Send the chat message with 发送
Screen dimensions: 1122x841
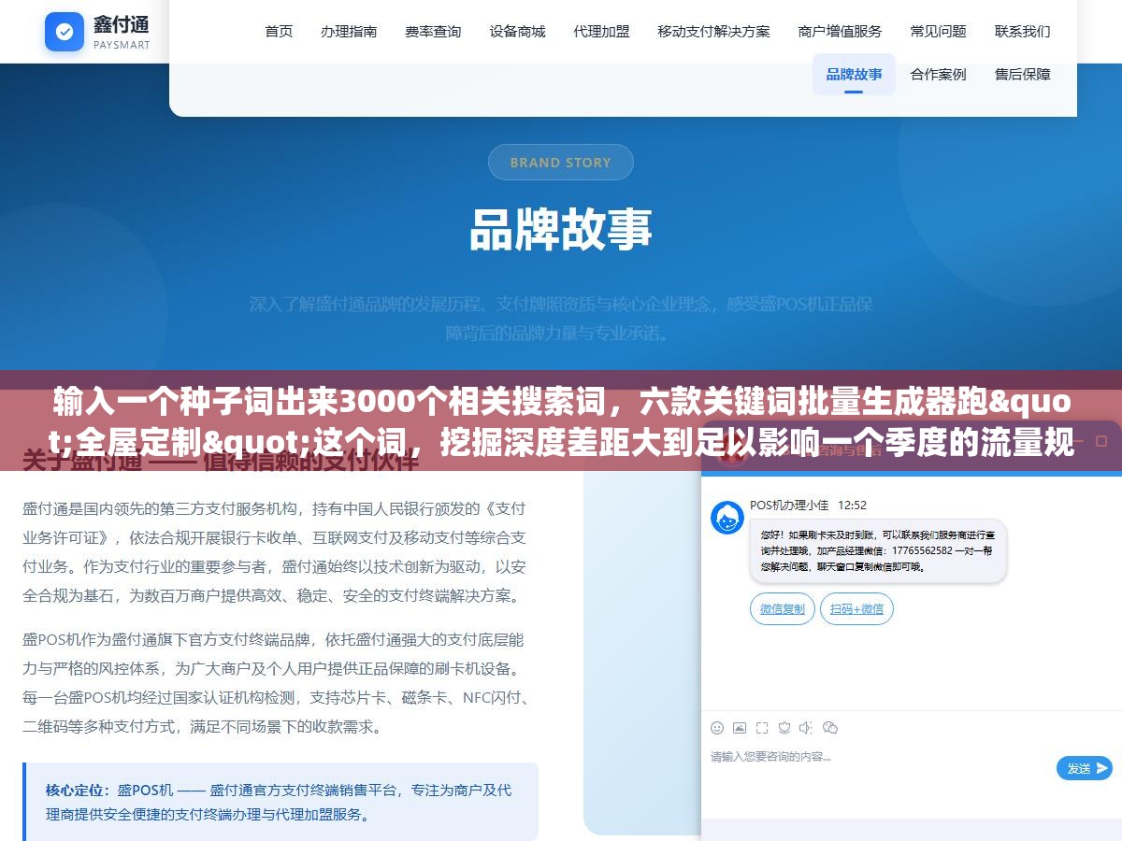click(1084, 768)
